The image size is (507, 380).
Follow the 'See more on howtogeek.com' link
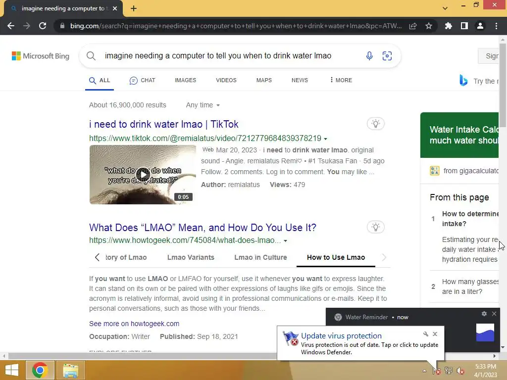click(134, 324)
